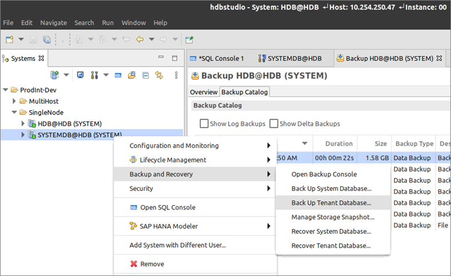Viewport: 451px width, 276px height.
Task: Switch to the *SQL Console 1 tab
Action: pyautogui.click(x=216, y=58)
